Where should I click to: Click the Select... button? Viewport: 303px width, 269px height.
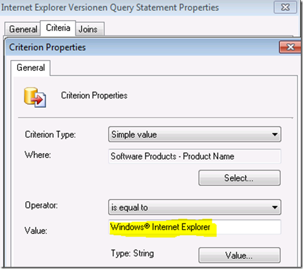pos(239,178)
